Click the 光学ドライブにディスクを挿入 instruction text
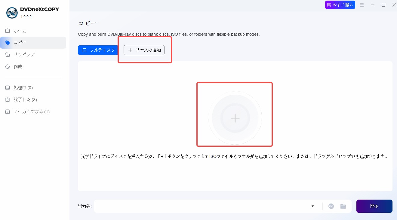 235,157
